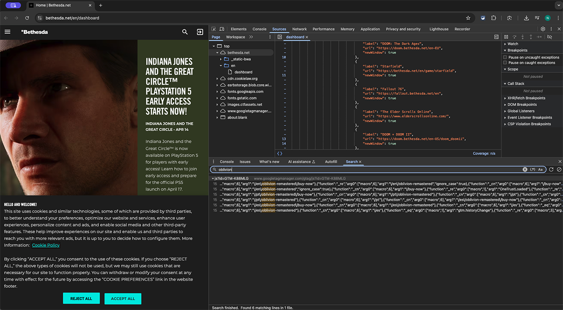Switch to the Network tab
The image size is (563, 310).
299,29
